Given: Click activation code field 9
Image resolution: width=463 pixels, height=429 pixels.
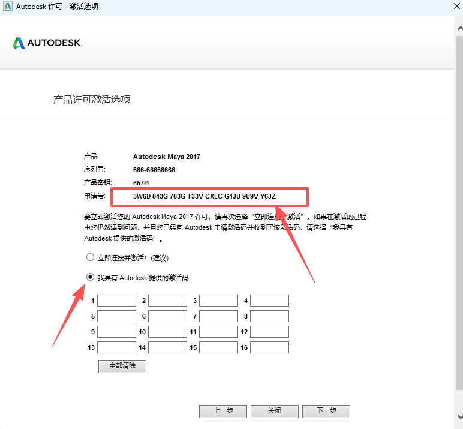Looking at the screenshot, I should coord(116,332).
